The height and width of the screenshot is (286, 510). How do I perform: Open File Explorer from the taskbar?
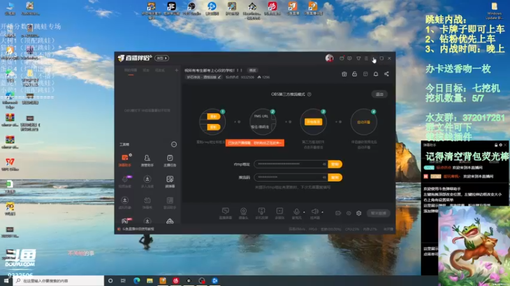[x=150, y=280]
